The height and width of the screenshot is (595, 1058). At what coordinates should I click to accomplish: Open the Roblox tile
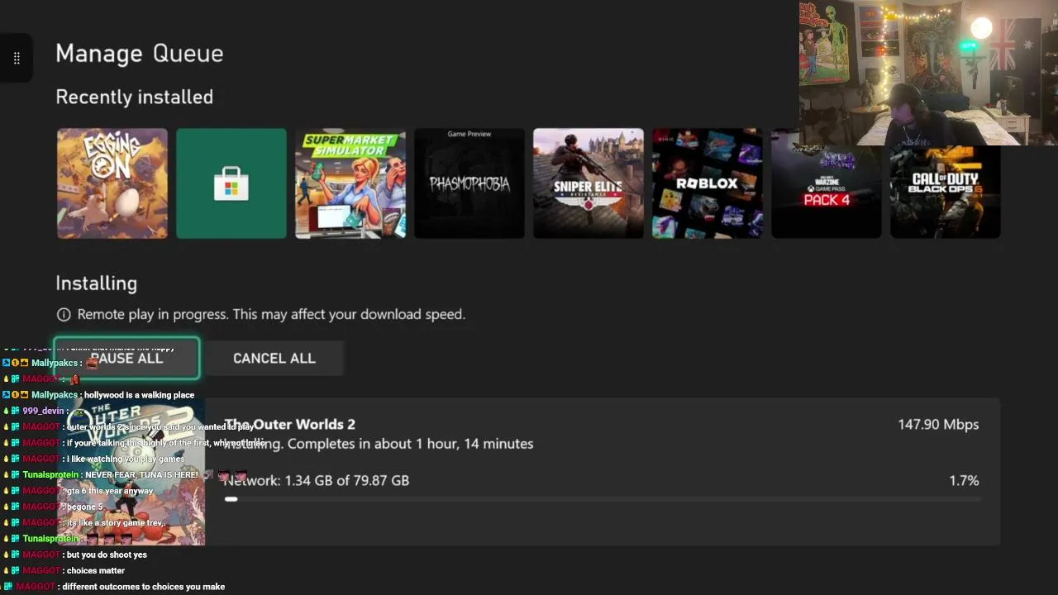coord(708,183)
